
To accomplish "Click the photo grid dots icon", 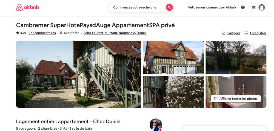I will [216, 99].
